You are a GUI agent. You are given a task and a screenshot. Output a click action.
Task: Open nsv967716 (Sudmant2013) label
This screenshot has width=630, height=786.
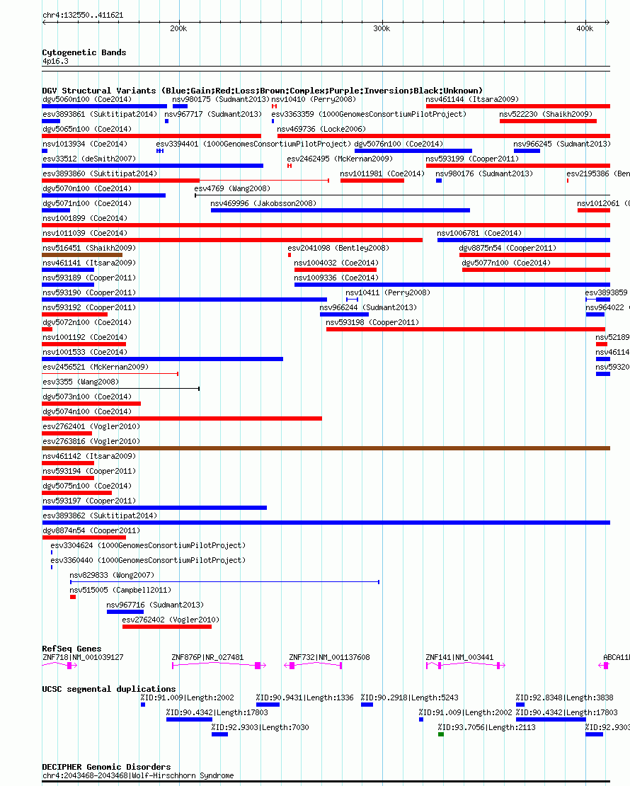(155, 605)
